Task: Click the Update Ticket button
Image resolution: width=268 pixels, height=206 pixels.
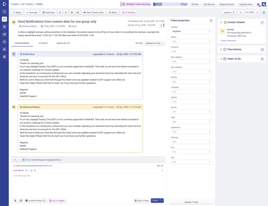Action: point(191,202)
